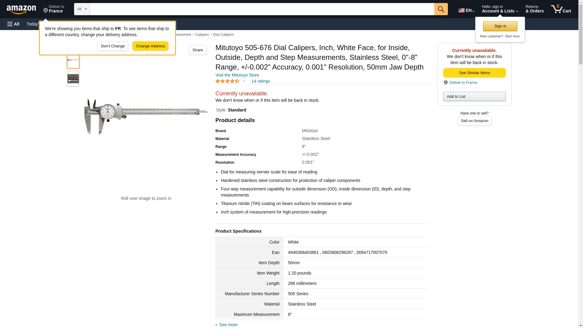Click the search magnifier Go button
The image size is (583, 328).
441,9
